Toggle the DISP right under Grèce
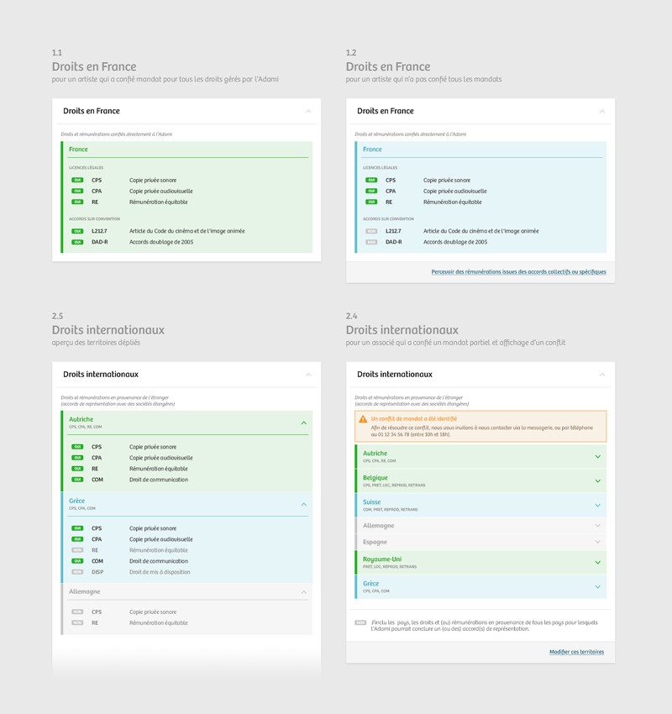 point(77,572)
